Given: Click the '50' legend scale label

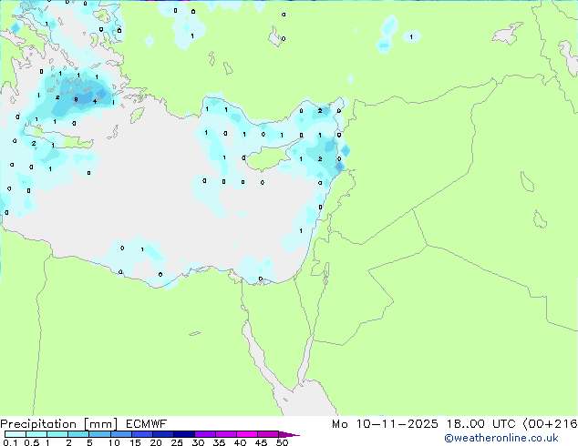Looking at the screenshot, I should click(282, 442).
